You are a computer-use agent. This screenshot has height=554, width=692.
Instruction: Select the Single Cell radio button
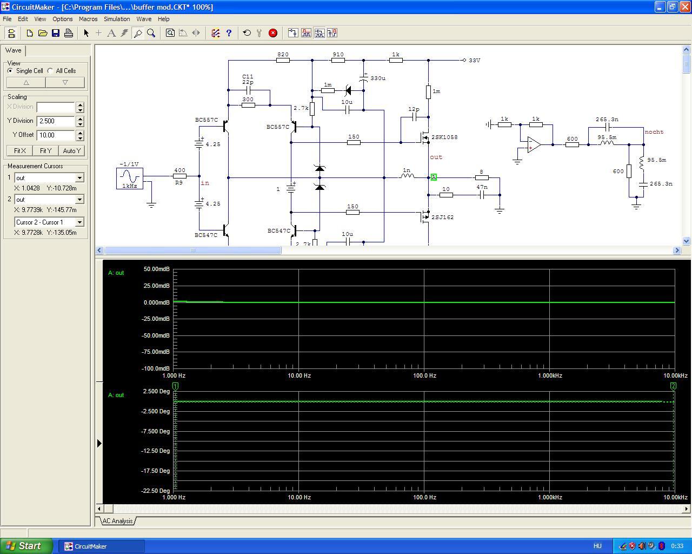tap(10, 71)
